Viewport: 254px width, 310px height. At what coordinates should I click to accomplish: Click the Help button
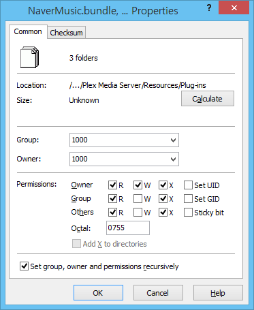[218, 293]
